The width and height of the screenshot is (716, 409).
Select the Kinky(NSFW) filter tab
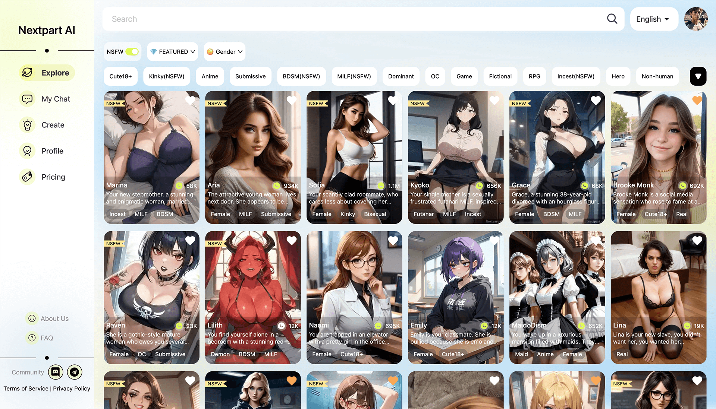pos(166,76)
